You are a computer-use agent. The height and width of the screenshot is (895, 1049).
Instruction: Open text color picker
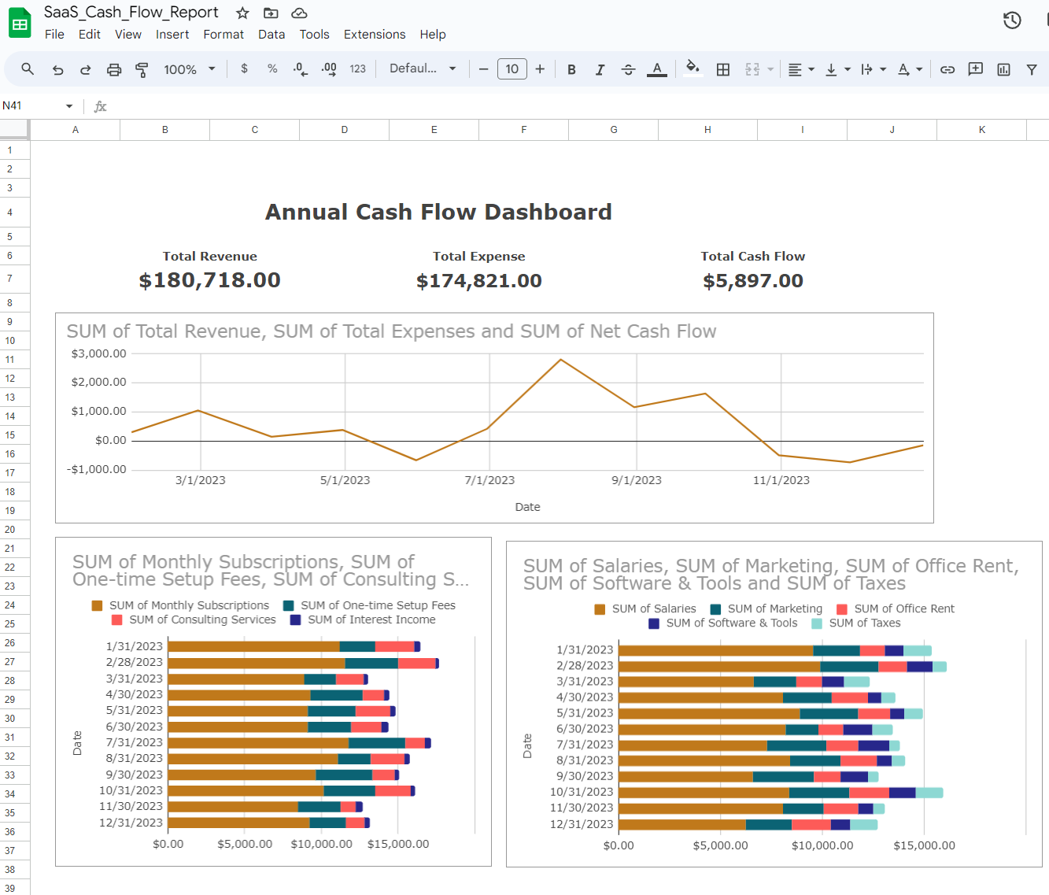tap(657, 69)
